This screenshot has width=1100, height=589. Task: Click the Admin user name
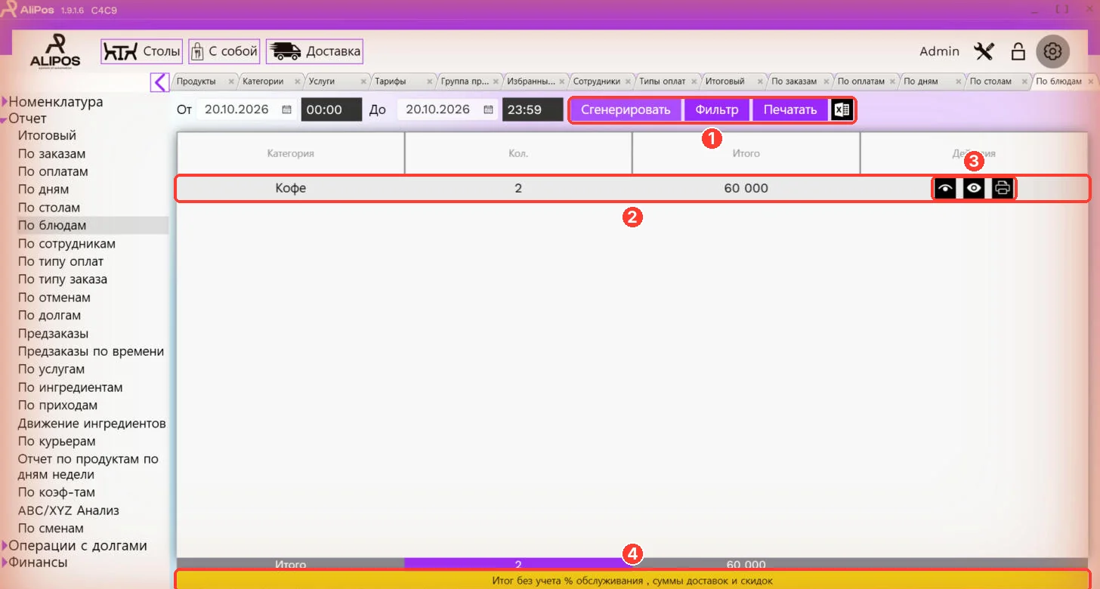940,51
